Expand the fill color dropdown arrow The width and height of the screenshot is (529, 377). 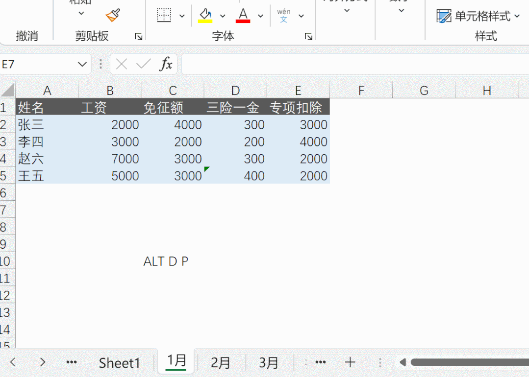click(x=223, y=16)
